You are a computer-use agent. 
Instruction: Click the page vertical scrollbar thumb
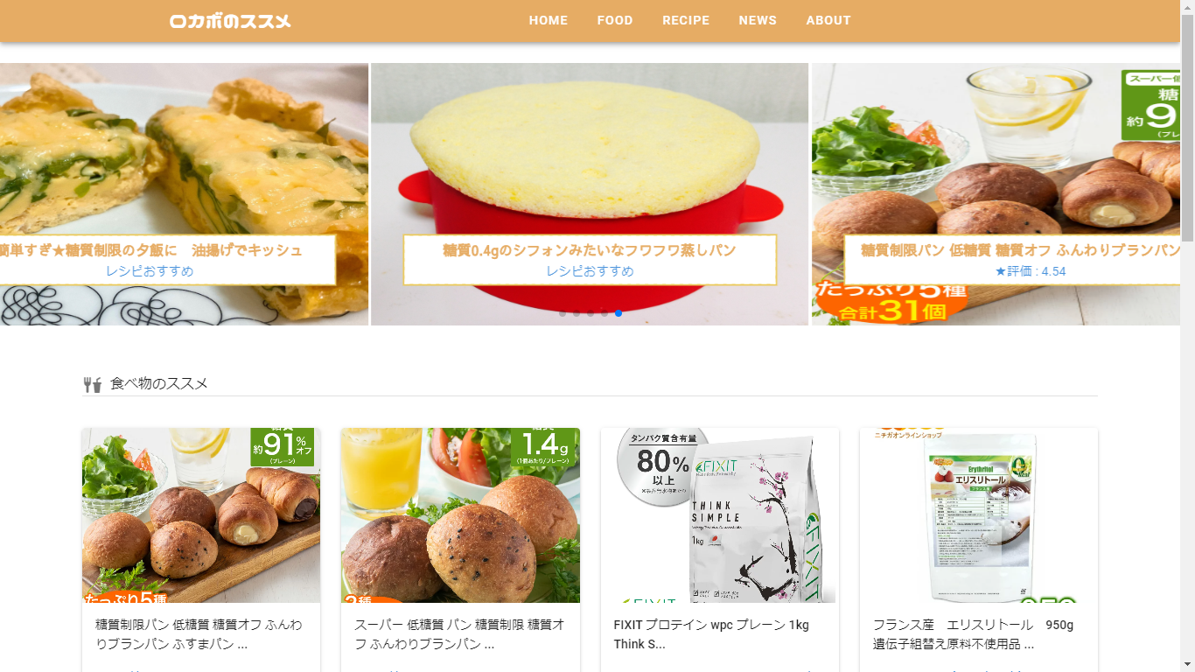coord(1187,127)
